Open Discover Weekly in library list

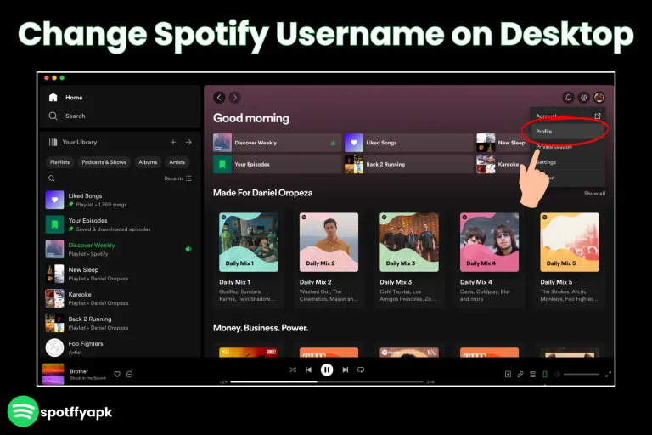[x=119, y=249]
